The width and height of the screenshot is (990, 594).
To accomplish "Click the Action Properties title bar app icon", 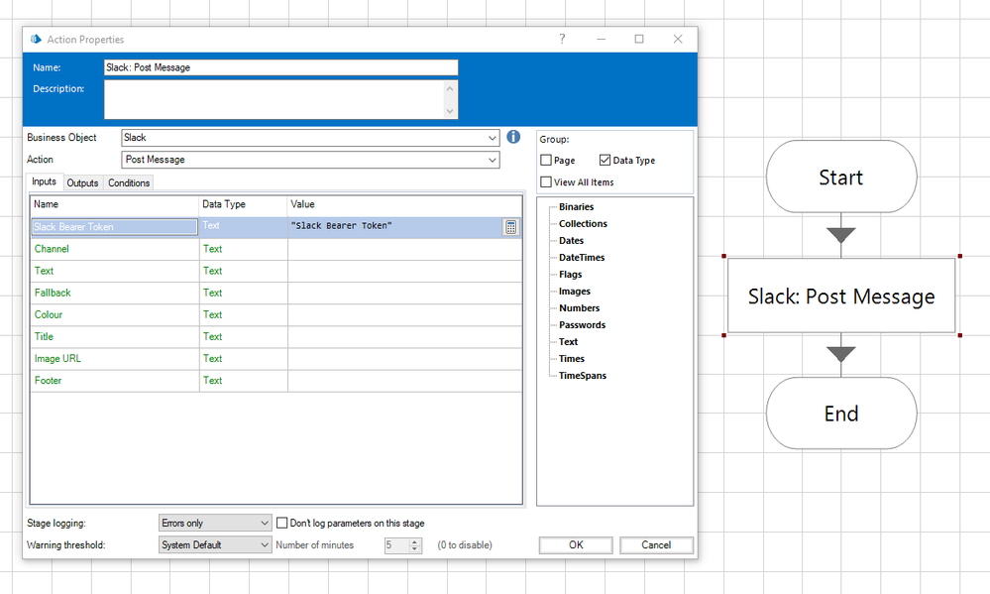I will coord(36,40).
